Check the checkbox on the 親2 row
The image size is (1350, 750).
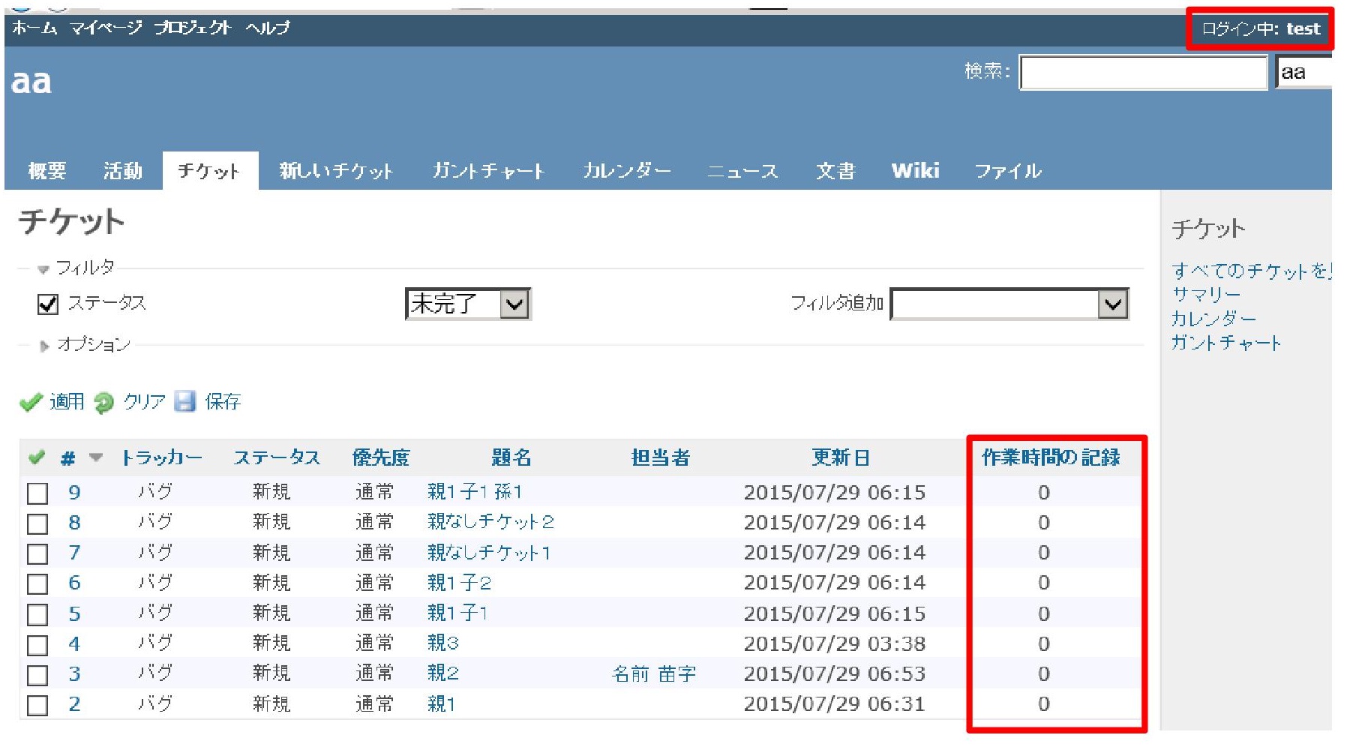37,673
